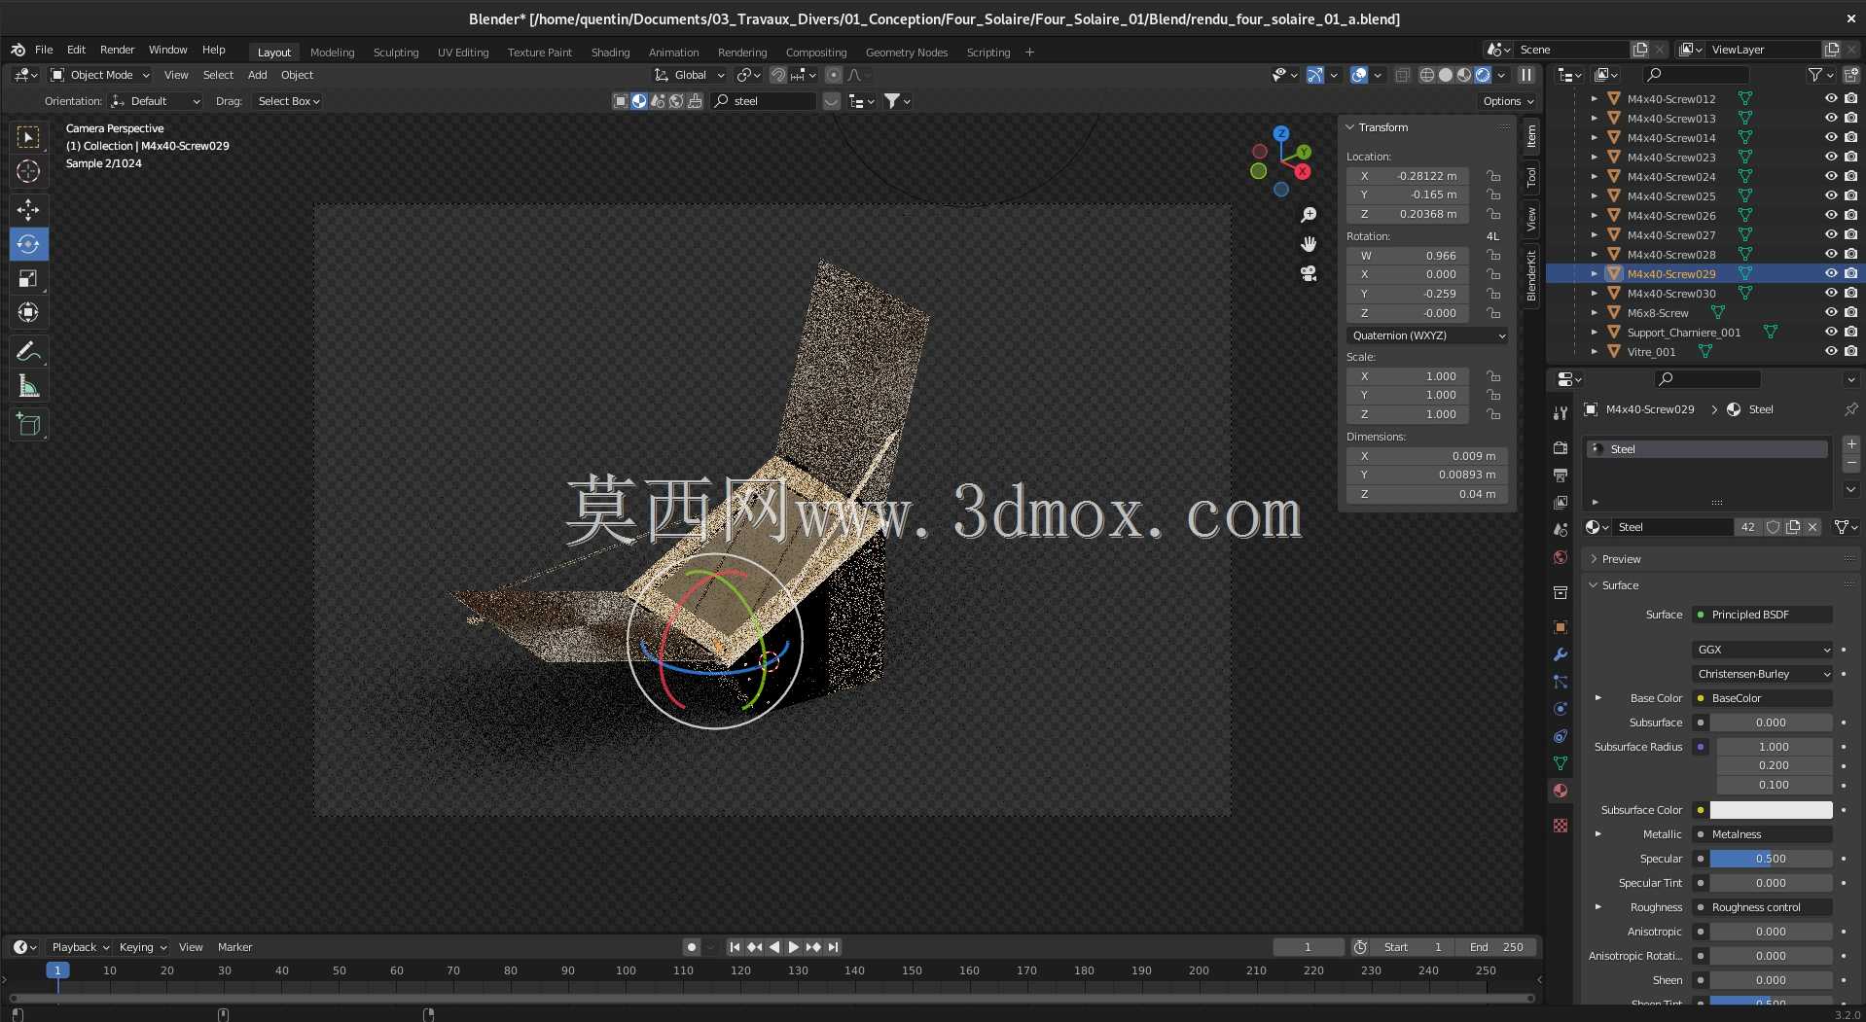Select the Measure tool
The width and height of the screenshot is (1866, 1022).
pyautogui.click(x=28, y=386)
